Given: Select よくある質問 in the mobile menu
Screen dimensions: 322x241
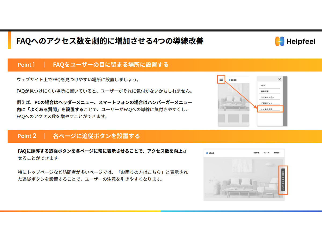Looking at the screenshot, I should coord(267,109).
